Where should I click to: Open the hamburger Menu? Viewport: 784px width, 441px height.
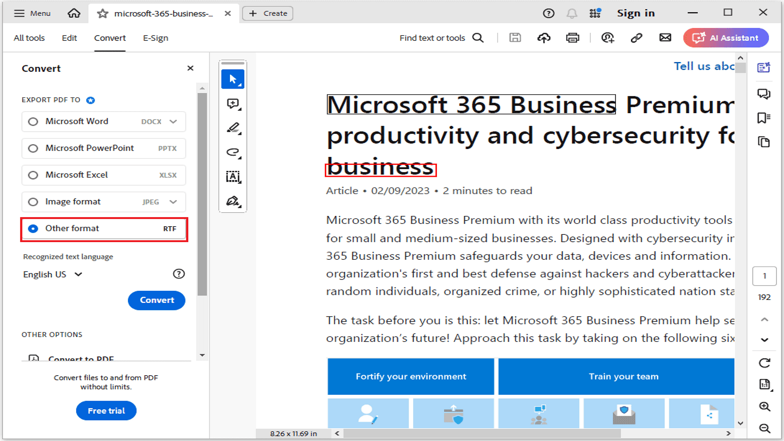pos(32,13)
